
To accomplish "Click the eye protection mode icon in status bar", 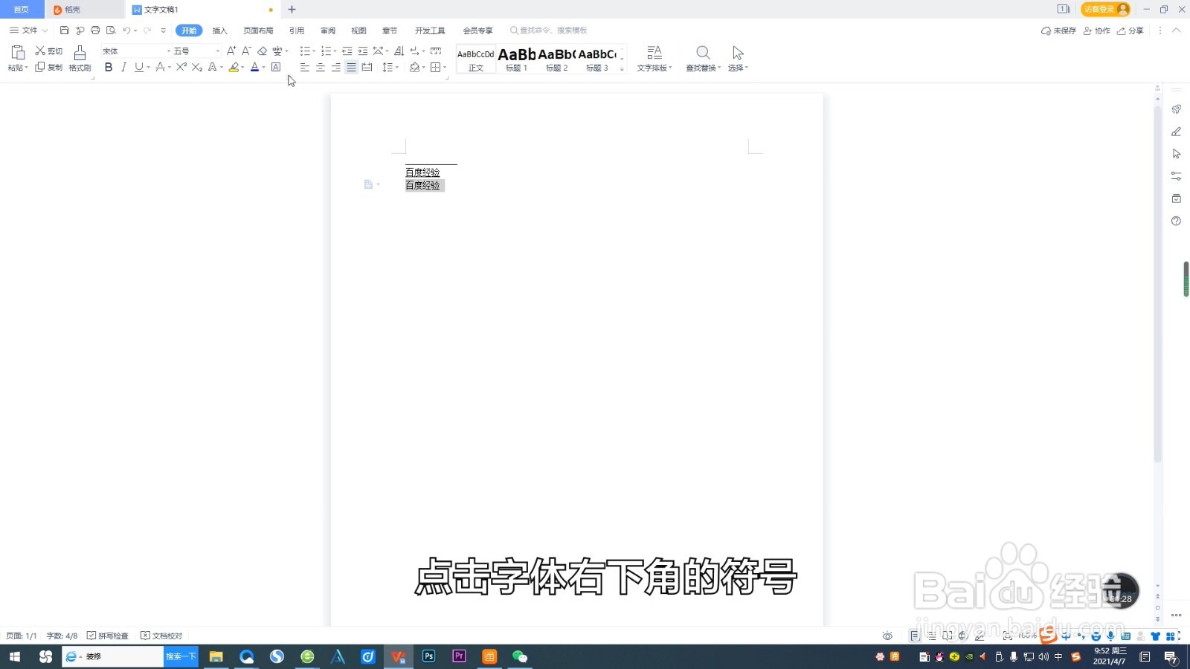I will tap(887, 636).
